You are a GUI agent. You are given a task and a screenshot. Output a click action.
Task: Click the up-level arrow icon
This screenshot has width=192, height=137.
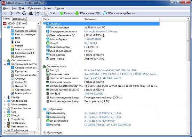click(18, 13)
